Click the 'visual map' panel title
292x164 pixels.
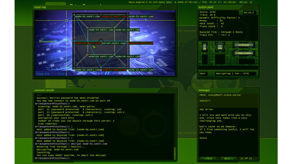[x=40, y=7]
